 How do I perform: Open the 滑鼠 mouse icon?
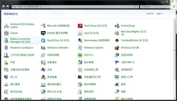pos(117,92)
